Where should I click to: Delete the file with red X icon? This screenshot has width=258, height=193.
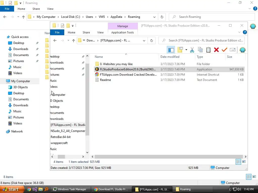click(x=216, y=50)
